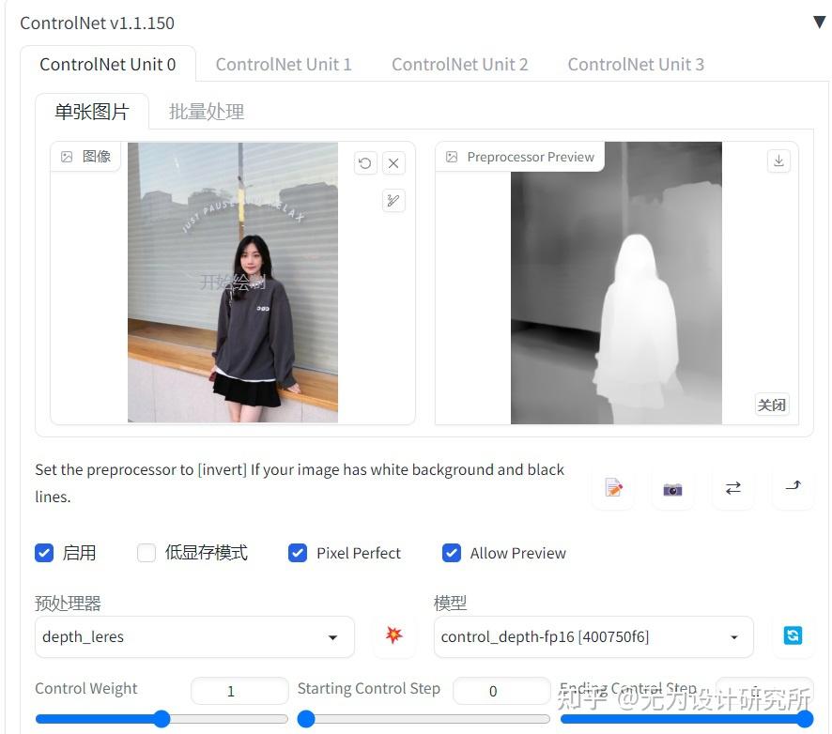Toggle the 低显存模式 low VRAM checkbox

(x=146, y=553)
